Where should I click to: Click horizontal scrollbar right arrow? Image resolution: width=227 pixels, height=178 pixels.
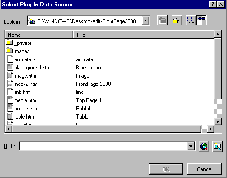(211, 129)
